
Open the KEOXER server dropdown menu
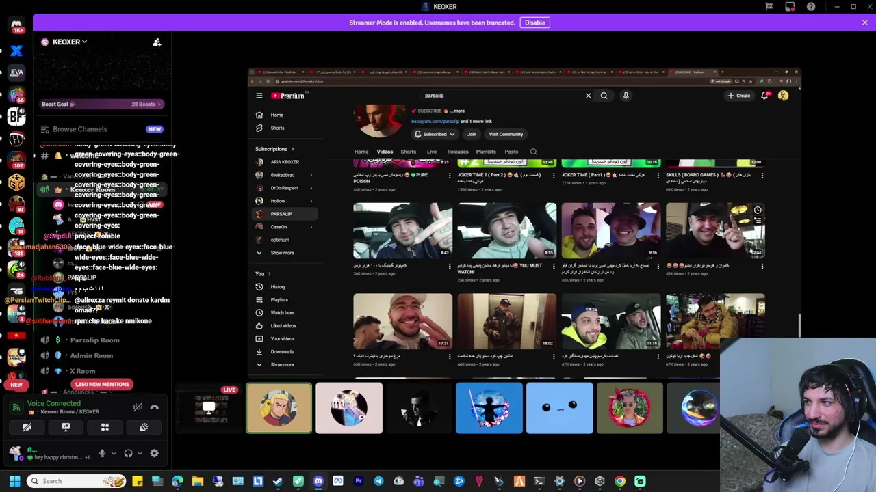(x=69, y=42)
